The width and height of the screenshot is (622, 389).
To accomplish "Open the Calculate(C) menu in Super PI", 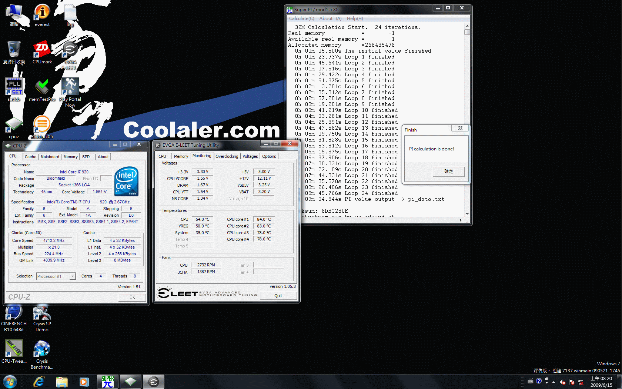I will click(x=301, y=19).
